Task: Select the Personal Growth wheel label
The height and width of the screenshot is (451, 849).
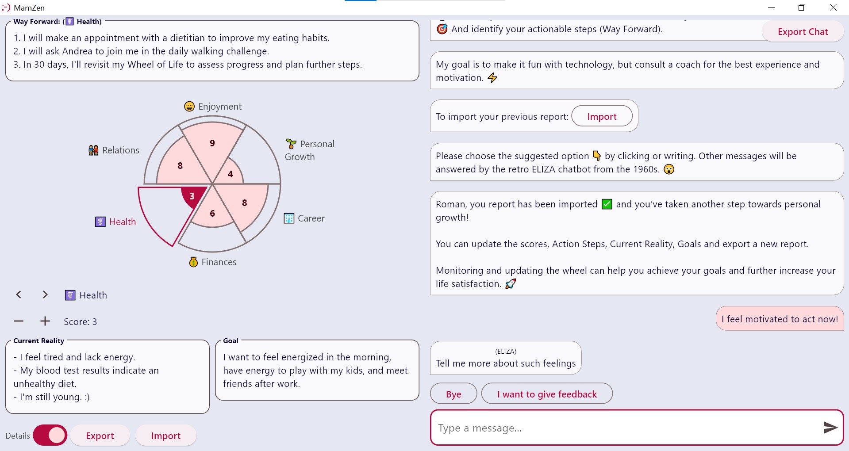Action: click(x=310, y=150)
